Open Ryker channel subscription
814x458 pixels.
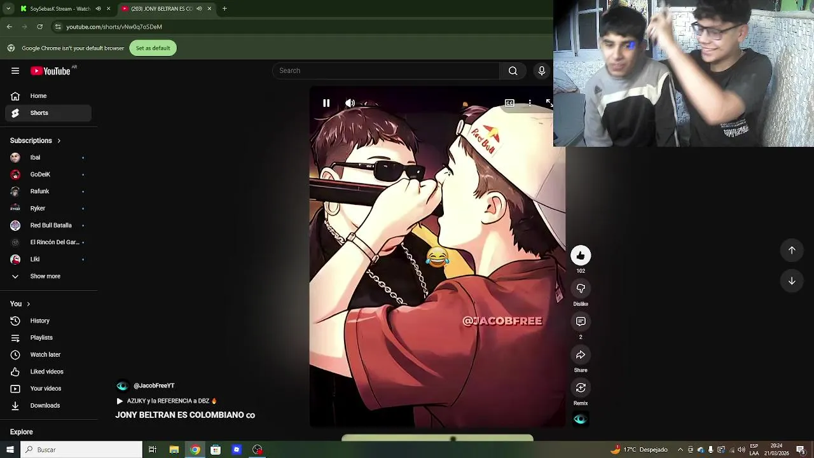48,209
